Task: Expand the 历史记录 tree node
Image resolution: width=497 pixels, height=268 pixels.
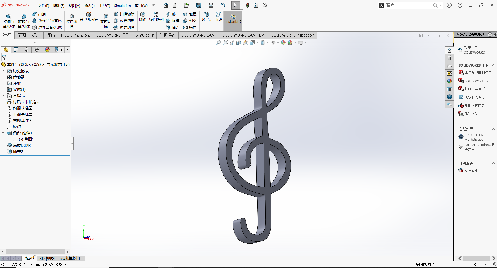Action: click(x=3, y=71)
